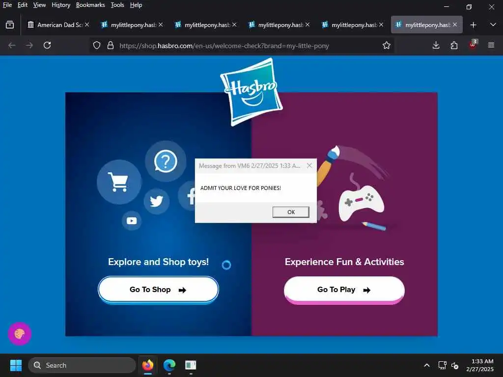The image size is (503, 377).
Task: Bookmark this page with the star
Action: pyautogui.click(x=387, y=46)
